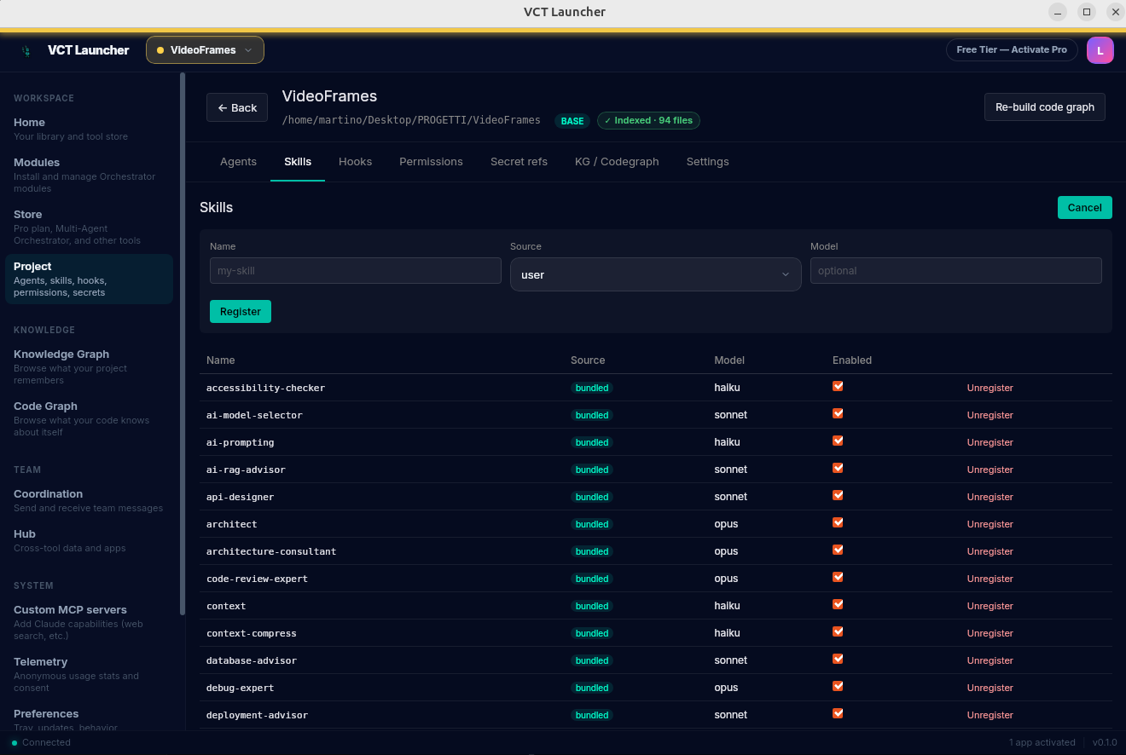1126x755 pixels.
Task: Click the Source column header
Action: click(x=588, y=360)
